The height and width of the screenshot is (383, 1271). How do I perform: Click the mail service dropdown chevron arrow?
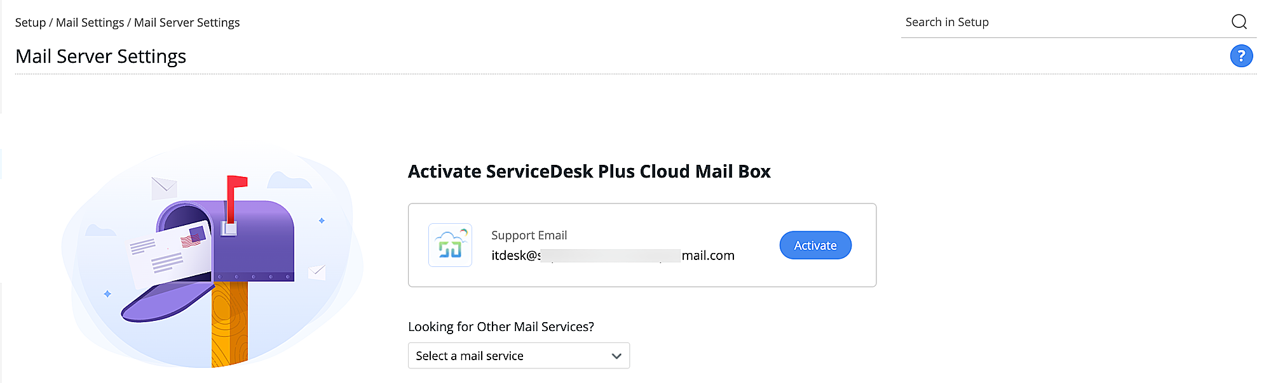point(616,356)
